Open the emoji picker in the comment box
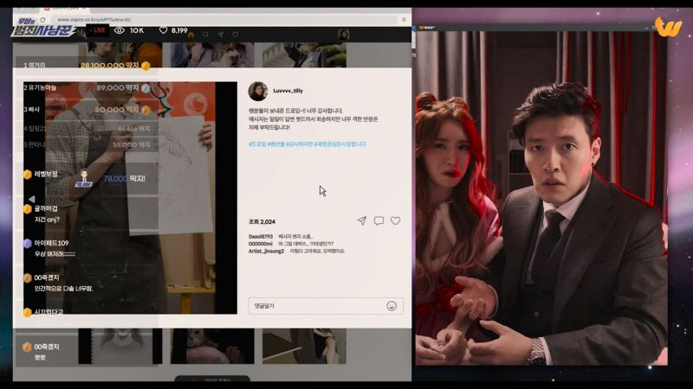This screenshot has width=693, height=389. (392, 306)
